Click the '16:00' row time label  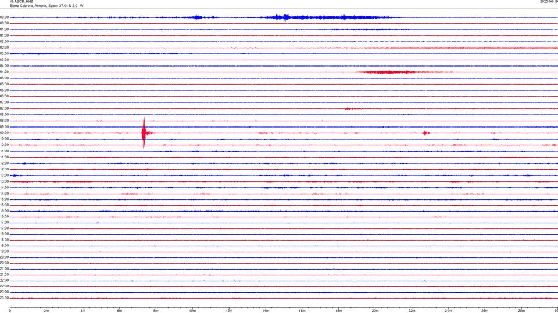(x=4, y=211)
